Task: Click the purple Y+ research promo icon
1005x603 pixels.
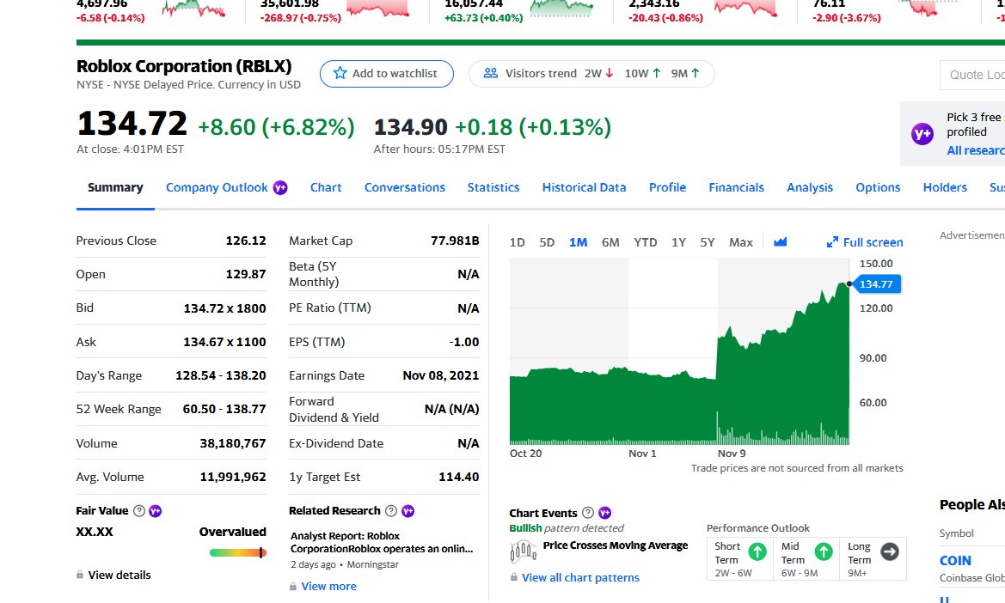Action: (922, 134)
